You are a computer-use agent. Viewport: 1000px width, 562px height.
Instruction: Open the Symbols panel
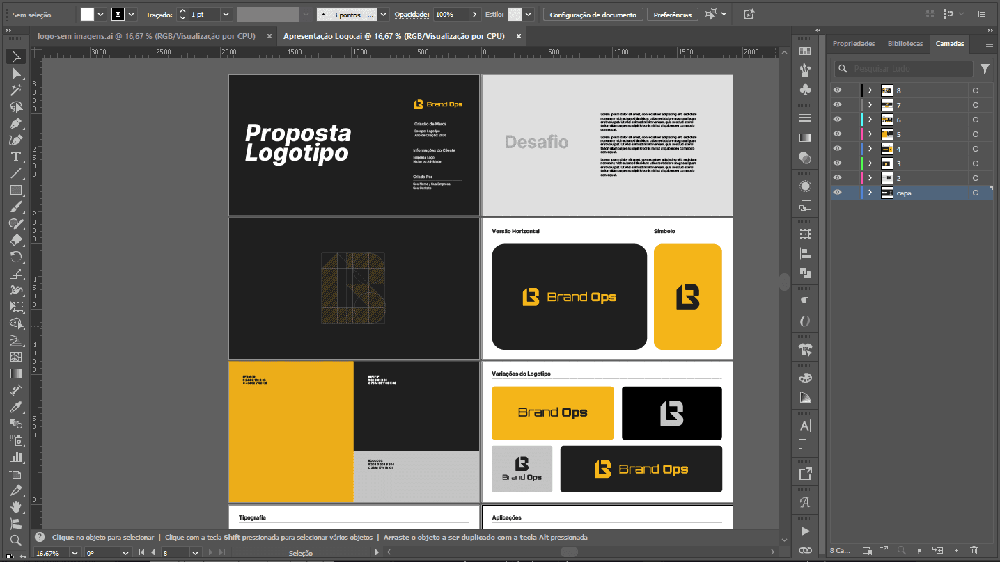[805, 88]
